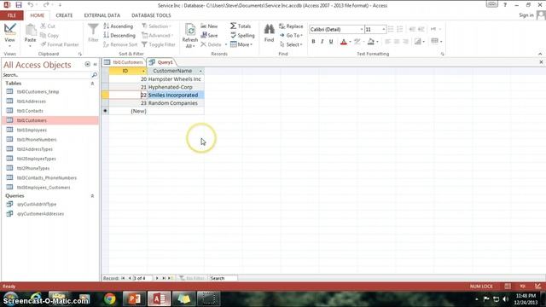
Task: Switch to the DATABASE TOOLS ribbon tab
Action: click(151, 15)
